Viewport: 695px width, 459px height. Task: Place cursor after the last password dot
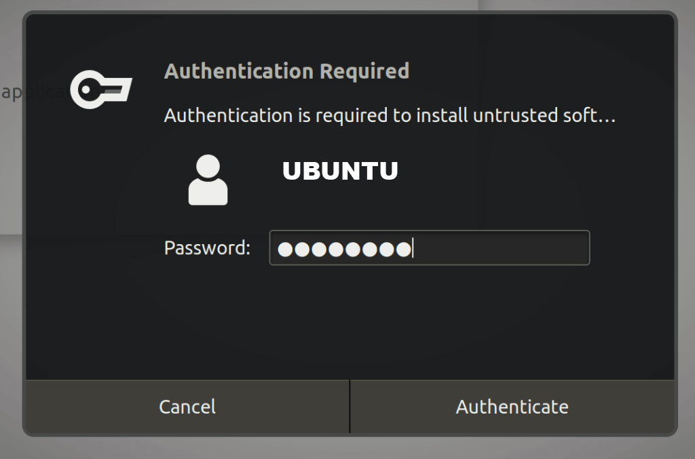click(413, 250)
